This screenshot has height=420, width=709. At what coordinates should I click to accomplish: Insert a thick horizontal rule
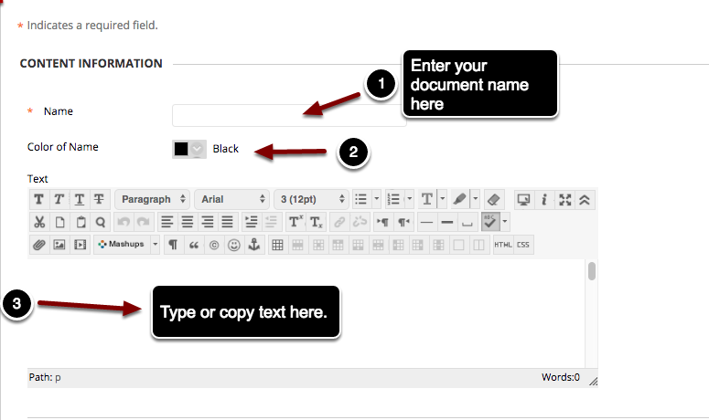coord(446,222)
